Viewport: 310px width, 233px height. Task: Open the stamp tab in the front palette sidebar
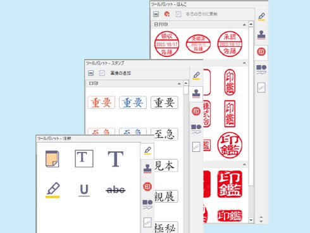[147, 168]
